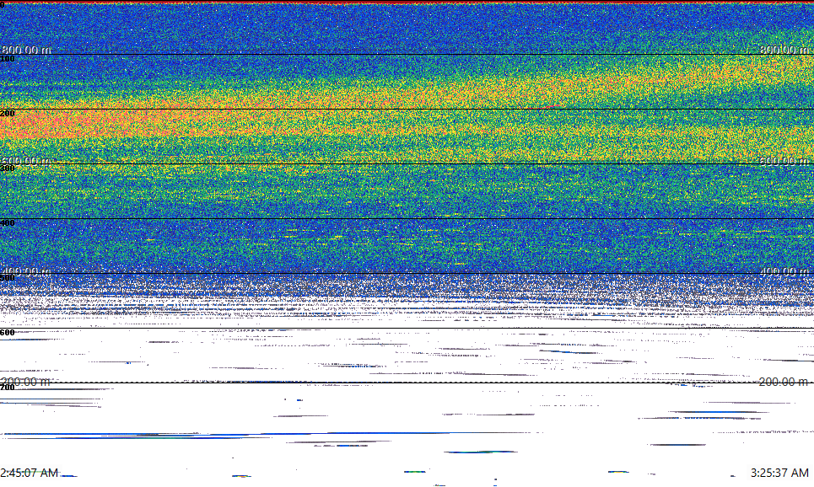
Task: Click the 2:45:07 AM start timestamp
Action: [29, 473]
